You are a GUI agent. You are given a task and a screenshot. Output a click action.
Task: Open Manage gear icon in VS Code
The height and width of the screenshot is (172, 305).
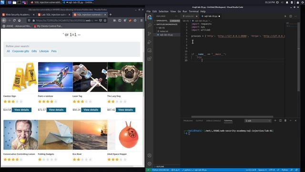[149, 163]
